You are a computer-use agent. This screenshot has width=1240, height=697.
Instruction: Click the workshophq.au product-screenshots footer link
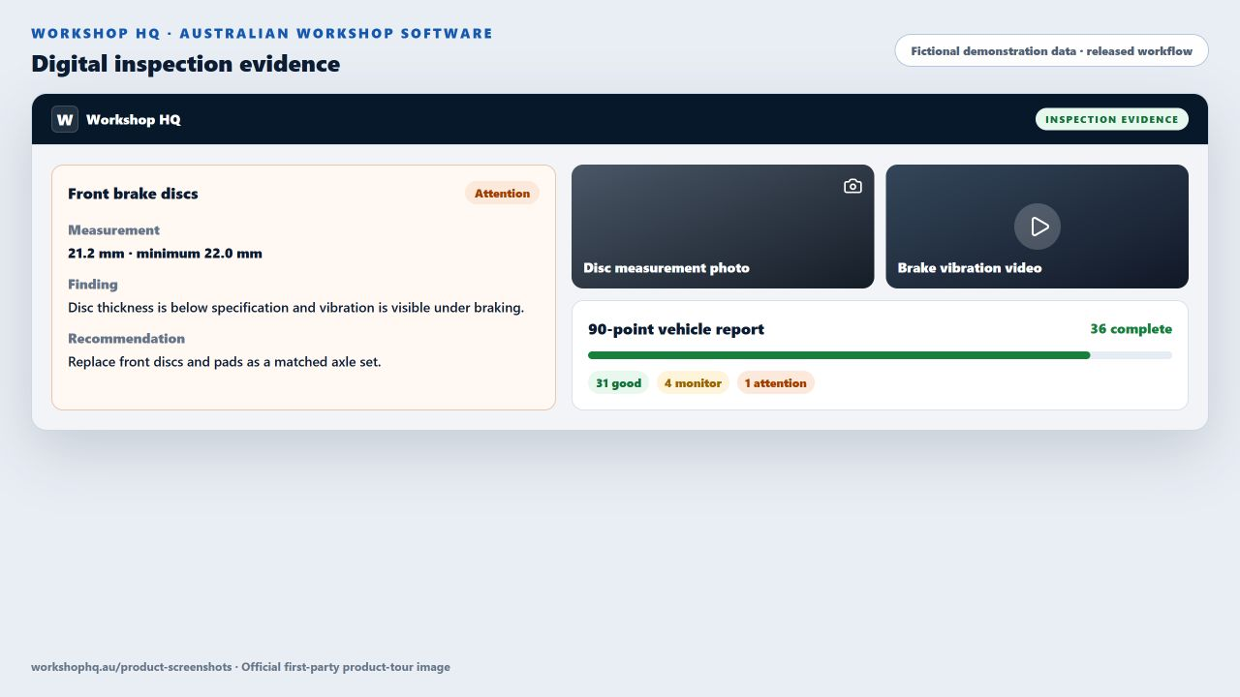coord(131,667)
